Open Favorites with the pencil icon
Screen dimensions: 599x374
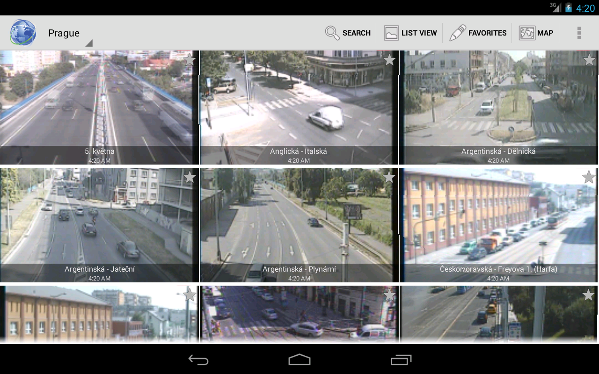point(478,33)
